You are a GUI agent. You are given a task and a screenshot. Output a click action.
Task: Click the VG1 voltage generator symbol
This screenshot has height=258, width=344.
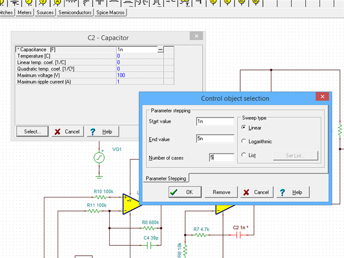tap(99, 158)
